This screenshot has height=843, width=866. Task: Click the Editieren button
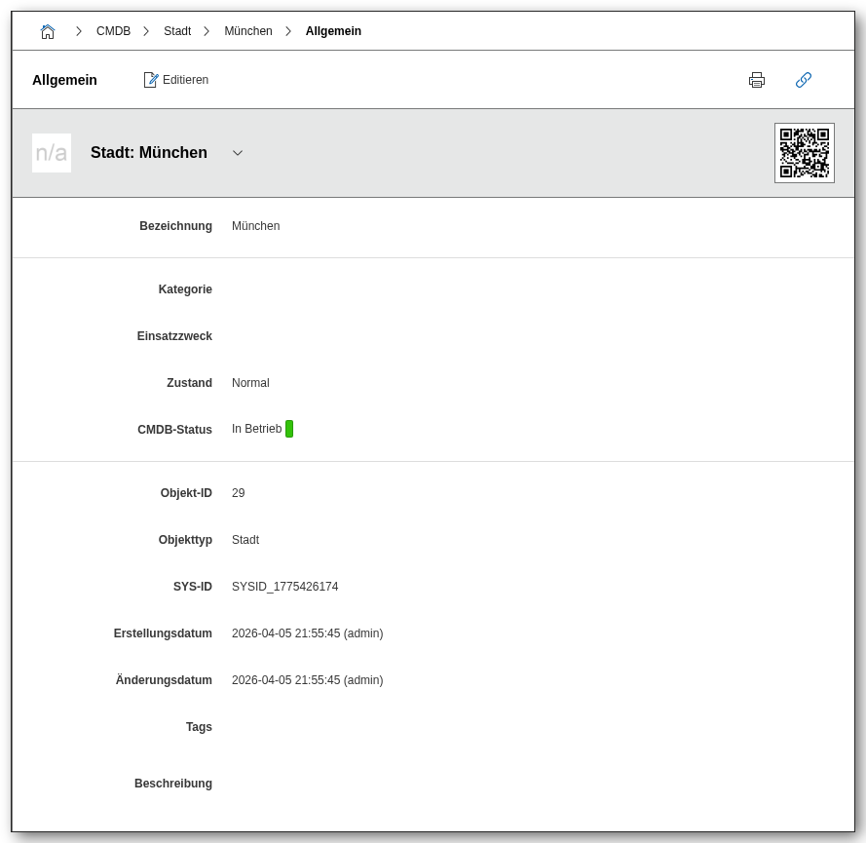coord(176,80)
